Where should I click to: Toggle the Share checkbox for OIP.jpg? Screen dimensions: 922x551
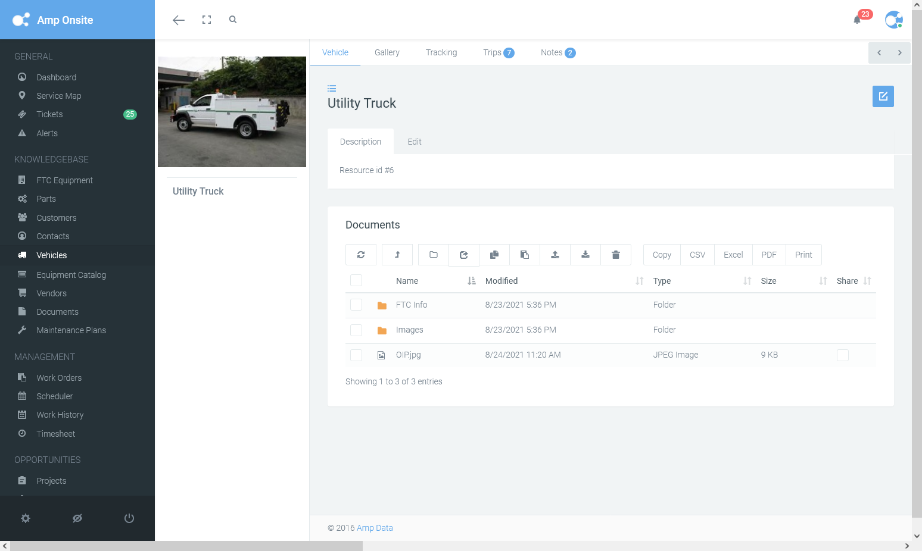pyautogui.click(x=843, y=355)
